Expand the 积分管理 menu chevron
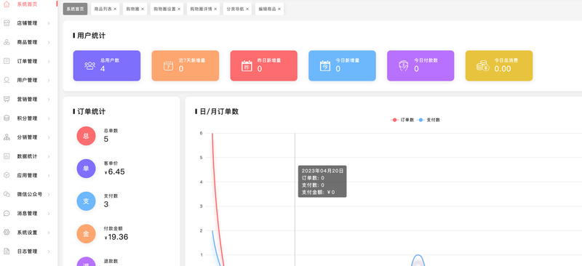 pos(49,118)
